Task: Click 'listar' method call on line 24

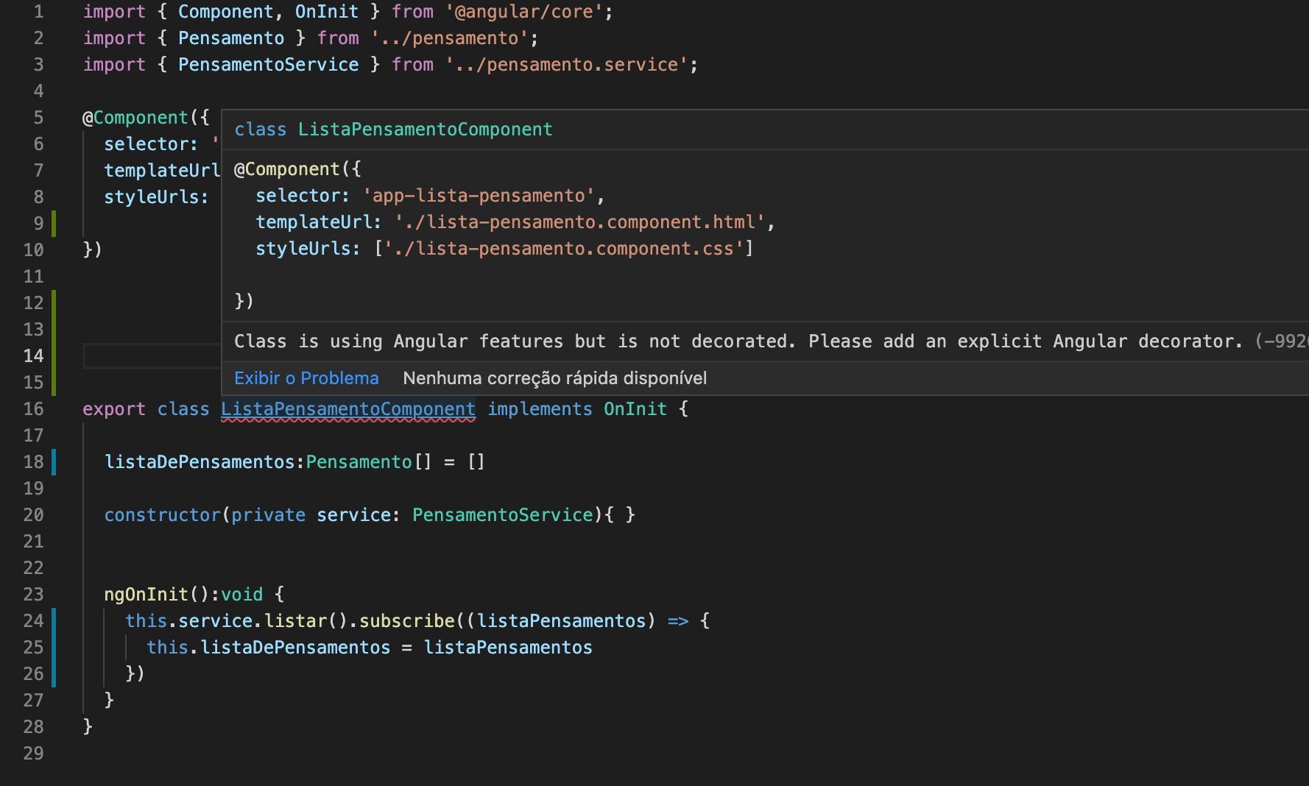Action: pyautogui.click(x=295, y=621)
